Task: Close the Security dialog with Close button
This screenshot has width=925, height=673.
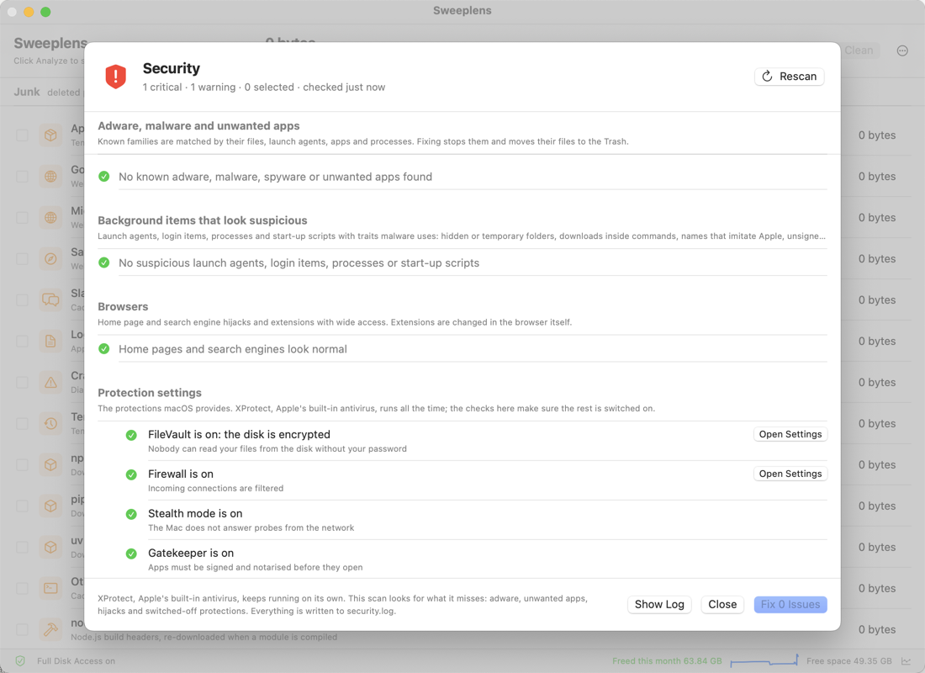Action: pos(722,604)
